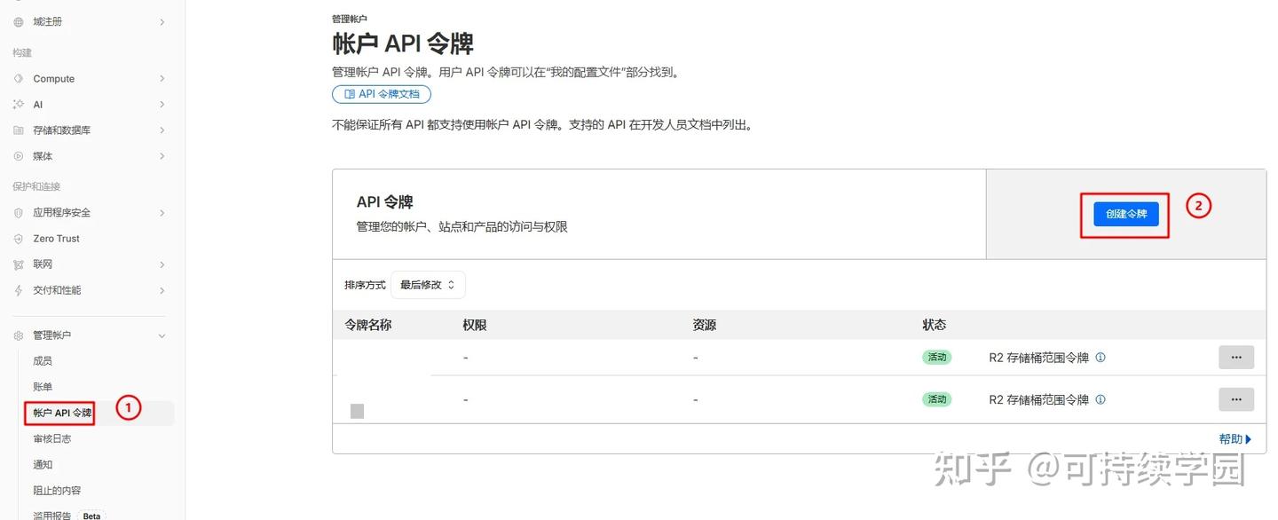The width and height of the screenshot is (1278, 520).
Task: Click info icon in first R2 存储桶范围令牌 row
Action: (1100, 358)
